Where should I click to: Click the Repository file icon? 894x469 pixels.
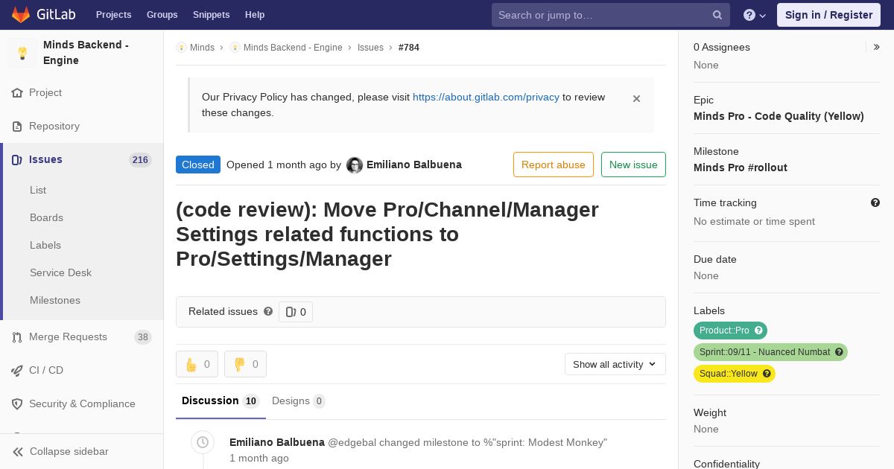[17, 126]
